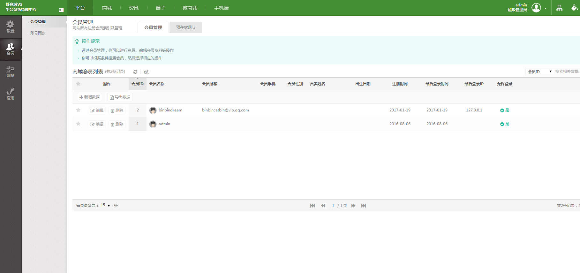Open 会员管理 in the submenu
The image size is (580, 273).
[38, 22]
